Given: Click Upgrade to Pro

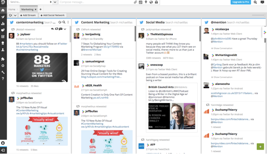Looking at the screenshot, I should [x=240, y=2].
